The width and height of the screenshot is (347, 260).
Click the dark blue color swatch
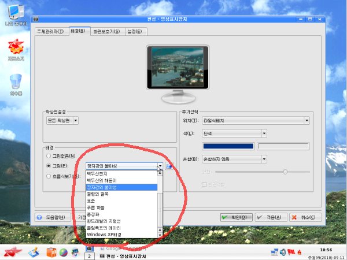pos(228,146)
